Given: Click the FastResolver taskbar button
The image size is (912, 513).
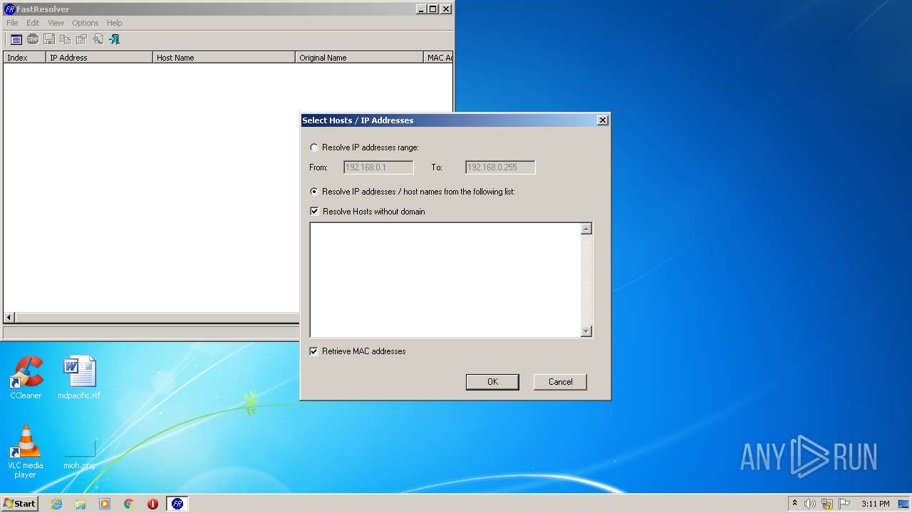Looking at the screenshot, I should [177, 504].
